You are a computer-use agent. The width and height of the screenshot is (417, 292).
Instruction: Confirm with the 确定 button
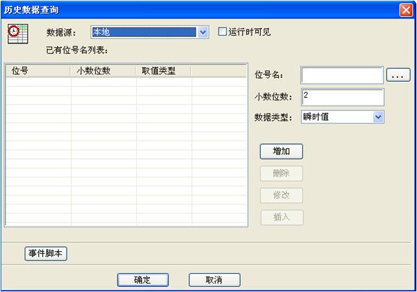coord(143,280)
